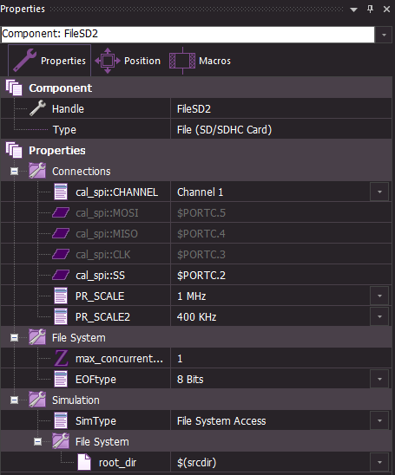Collapse the top-level File System group
The width and height of the screenshot is (395, 475).
(14, 337)
